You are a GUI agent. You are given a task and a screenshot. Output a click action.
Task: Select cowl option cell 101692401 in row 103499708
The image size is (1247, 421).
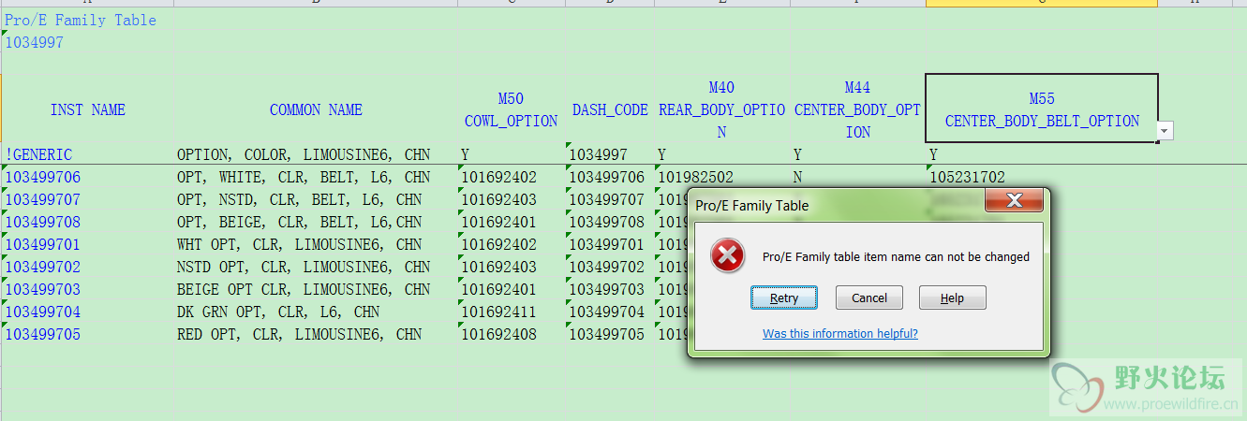(512, 222)
